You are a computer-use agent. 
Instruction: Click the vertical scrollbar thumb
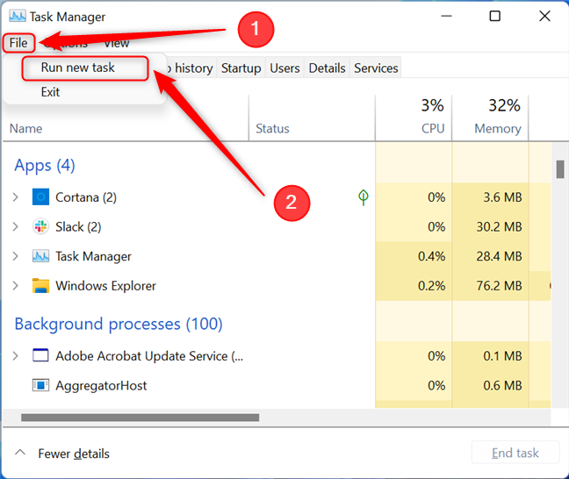click(x=560, y=169)
